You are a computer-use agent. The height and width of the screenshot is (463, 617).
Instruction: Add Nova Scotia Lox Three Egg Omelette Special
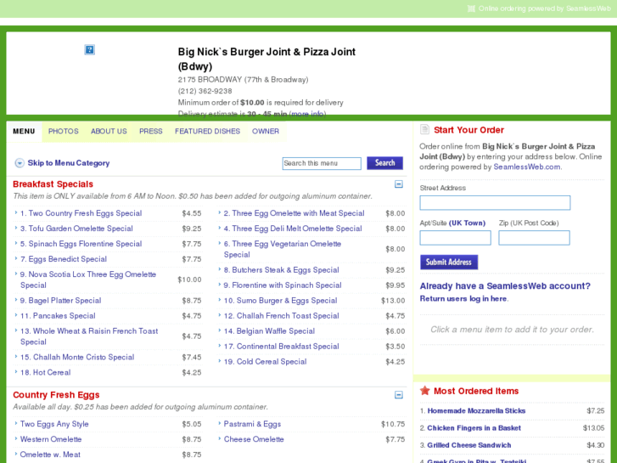88,279
